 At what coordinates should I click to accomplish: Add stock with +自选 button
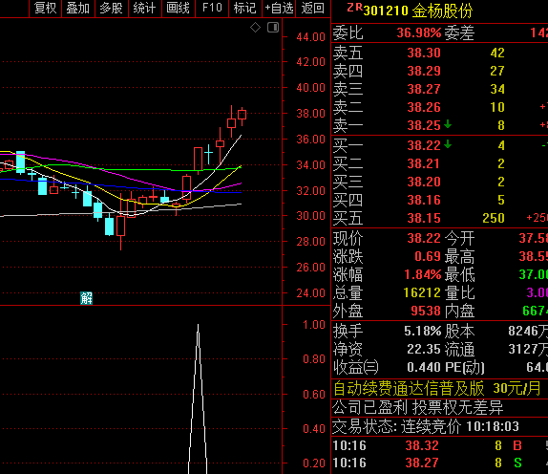pos(279,8)
